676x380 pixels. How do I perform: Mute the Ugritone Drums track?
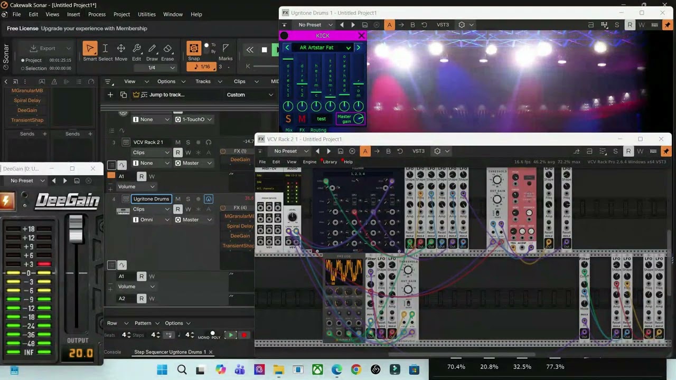(x=177, y=199)
